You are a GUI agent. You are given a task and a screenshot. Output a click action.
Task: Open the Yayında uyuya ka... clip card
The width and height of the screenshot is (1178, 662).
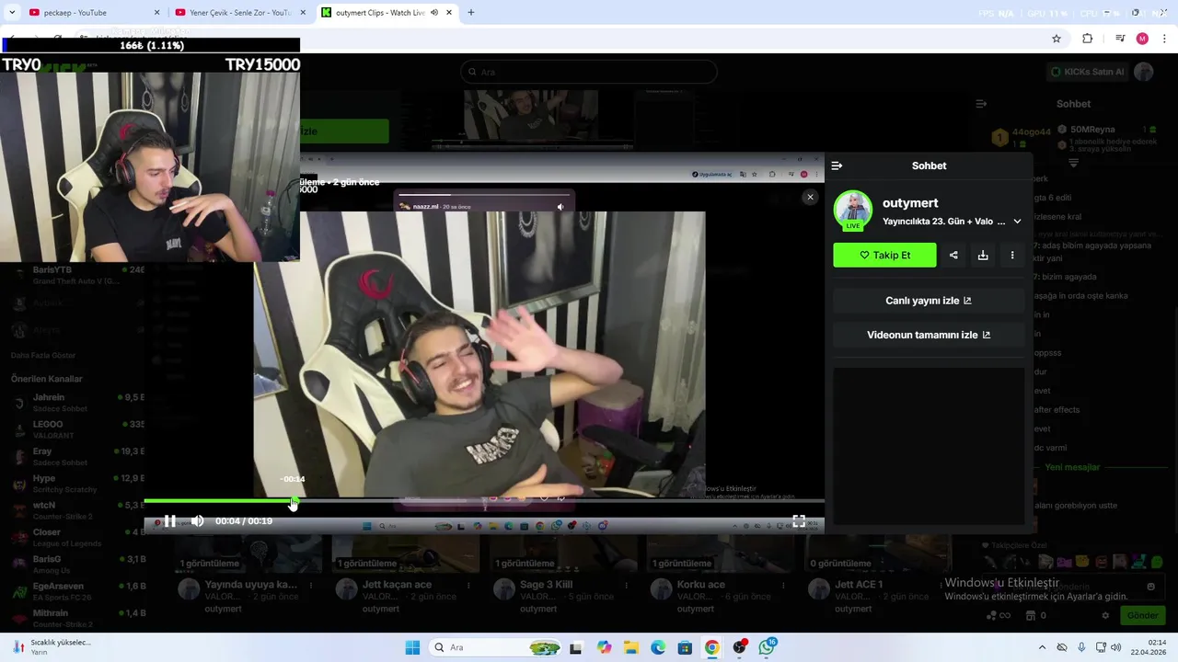point(251,585)
